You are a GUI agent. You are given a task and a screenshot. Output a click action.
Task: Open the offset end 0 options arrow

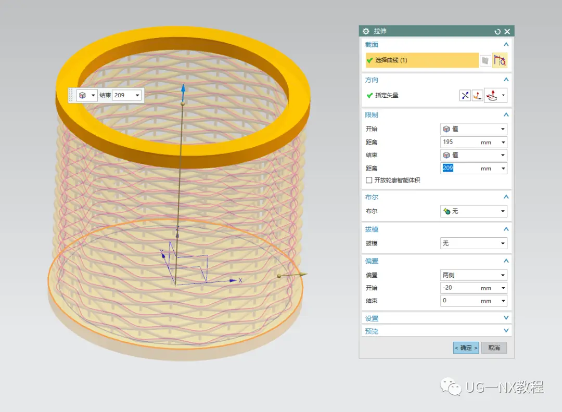(x=503, y=301)
